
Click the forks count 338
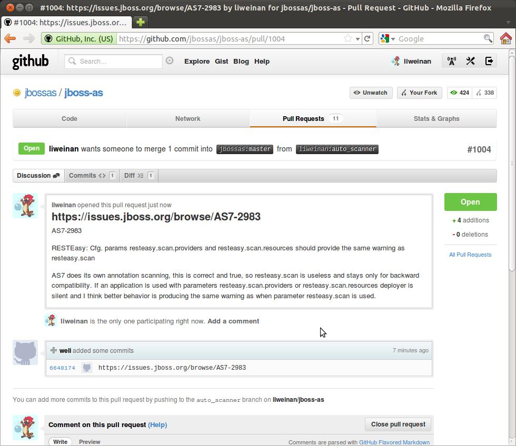coord(485,93)
